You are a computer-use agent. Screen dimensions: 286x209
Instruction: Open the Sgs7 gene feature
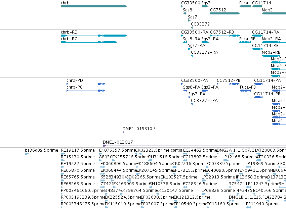click(189, 20)
